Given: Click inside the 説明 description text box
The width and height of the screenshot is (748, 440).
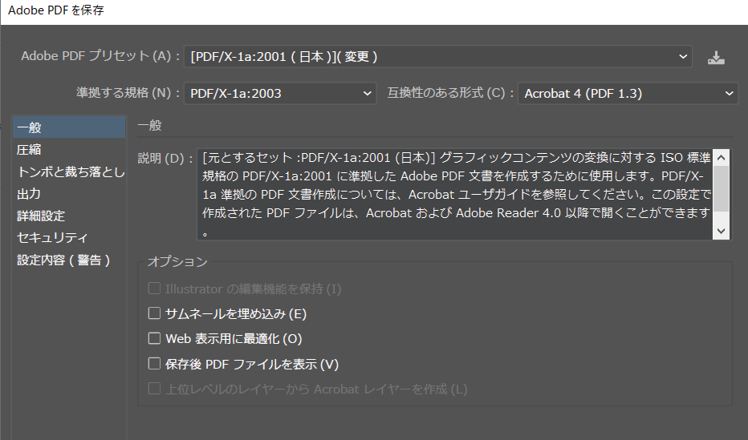Looking at the screenshot, I should point(455,194).
